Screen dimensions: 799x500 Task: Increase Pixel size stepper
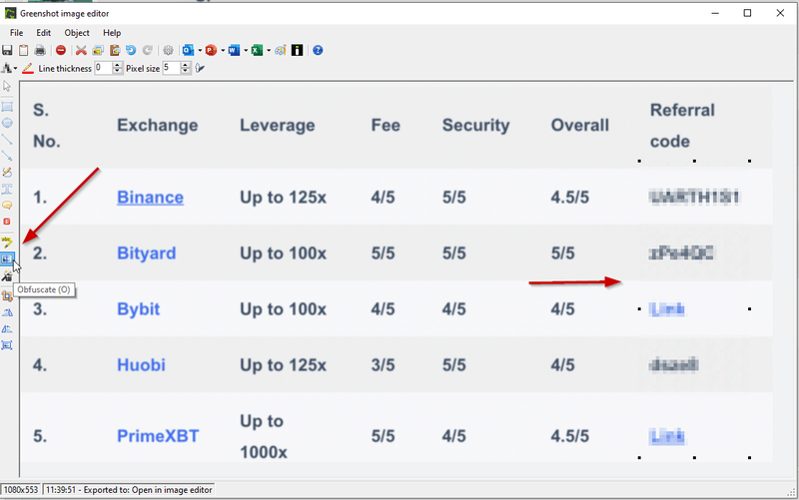[x=186, y=65]
